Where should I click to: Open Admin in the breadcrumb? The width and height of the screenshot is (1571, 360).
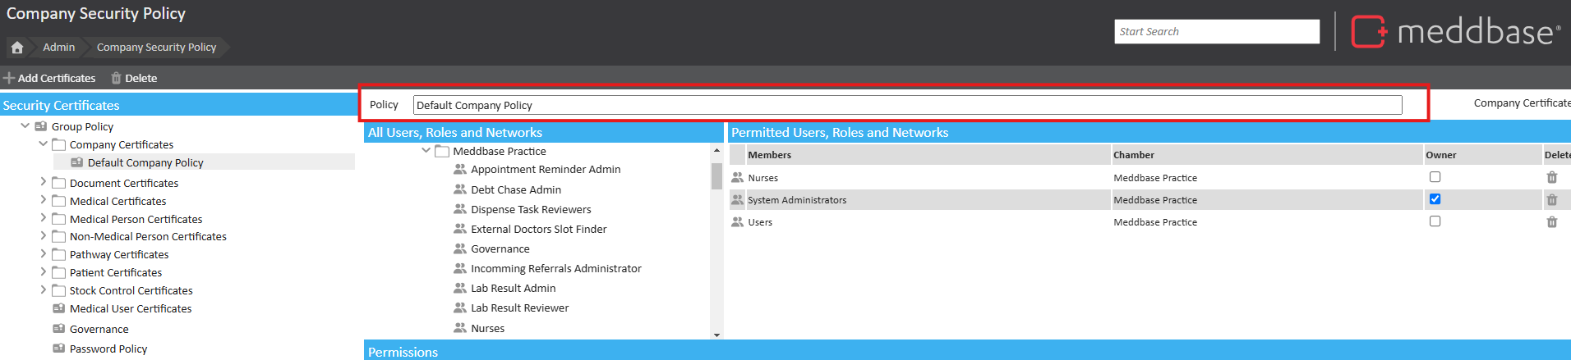(58, 48)
